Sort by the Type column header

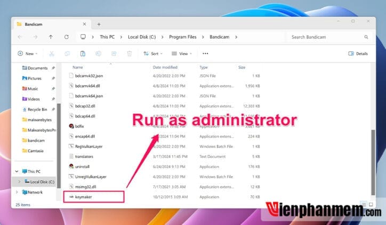203,67
